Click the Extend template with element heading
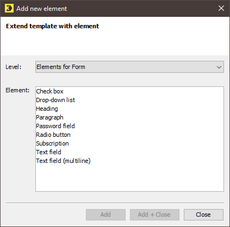This screenshot has width=230, height=227. [53, 26]
